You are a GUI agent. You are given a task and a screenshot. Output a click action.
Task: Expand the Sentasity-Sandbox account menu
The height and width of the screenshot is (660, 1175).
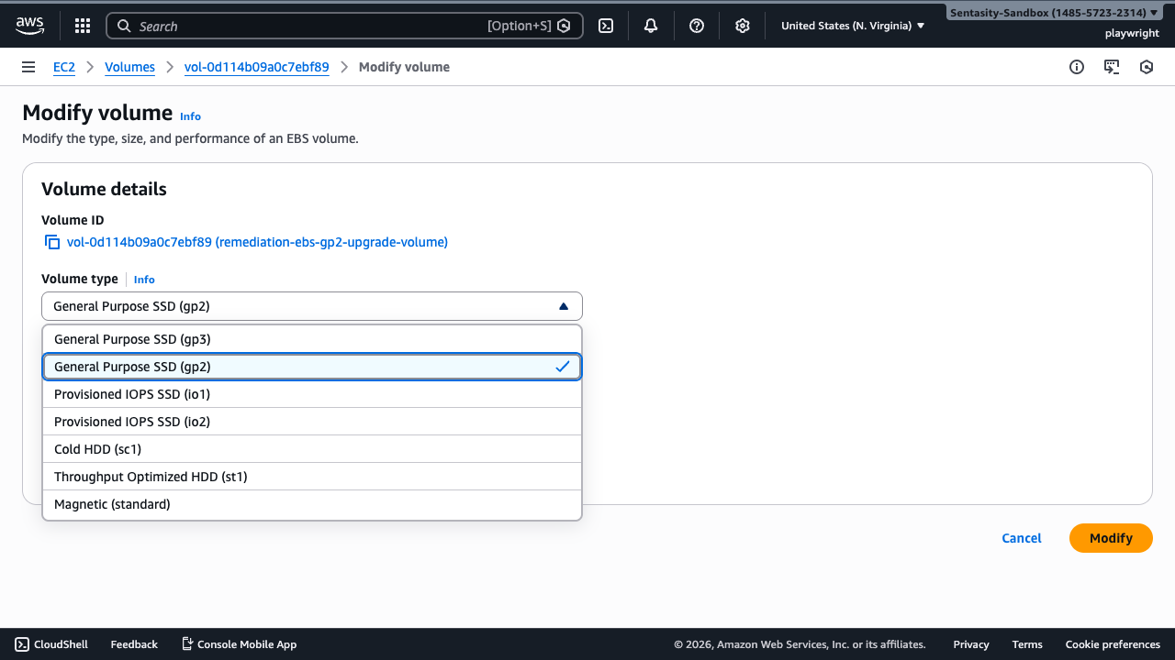(x=1053, y=13)
